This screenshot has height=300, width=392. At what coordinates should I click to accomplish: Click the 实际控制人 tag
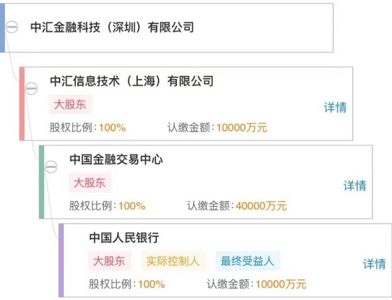click(x=173, y=261)
